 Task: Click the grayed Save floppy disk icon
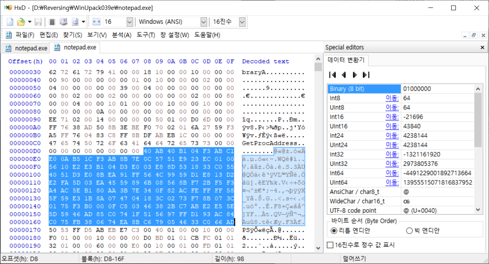pyautogui.click(x=38, y=22)
